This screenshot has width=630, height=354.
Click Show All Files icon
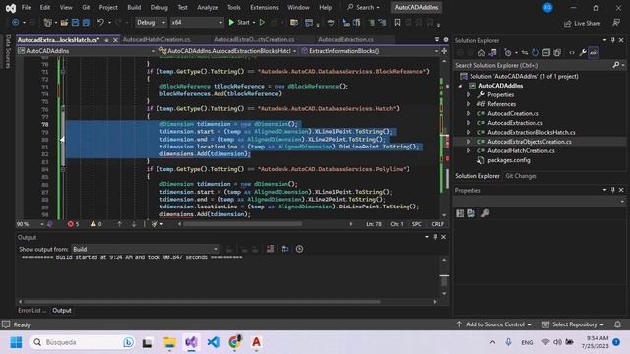pyautogui.click(x=557, y=52)
